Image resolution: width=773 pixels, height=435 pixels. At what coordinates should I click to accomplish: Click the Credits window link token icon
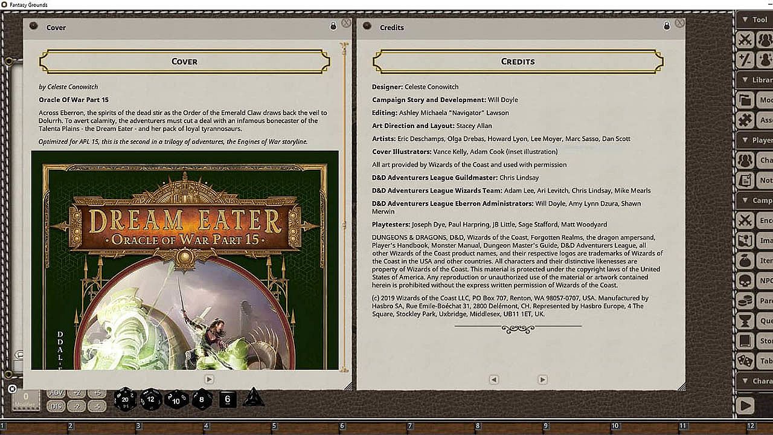click(367, 26)
